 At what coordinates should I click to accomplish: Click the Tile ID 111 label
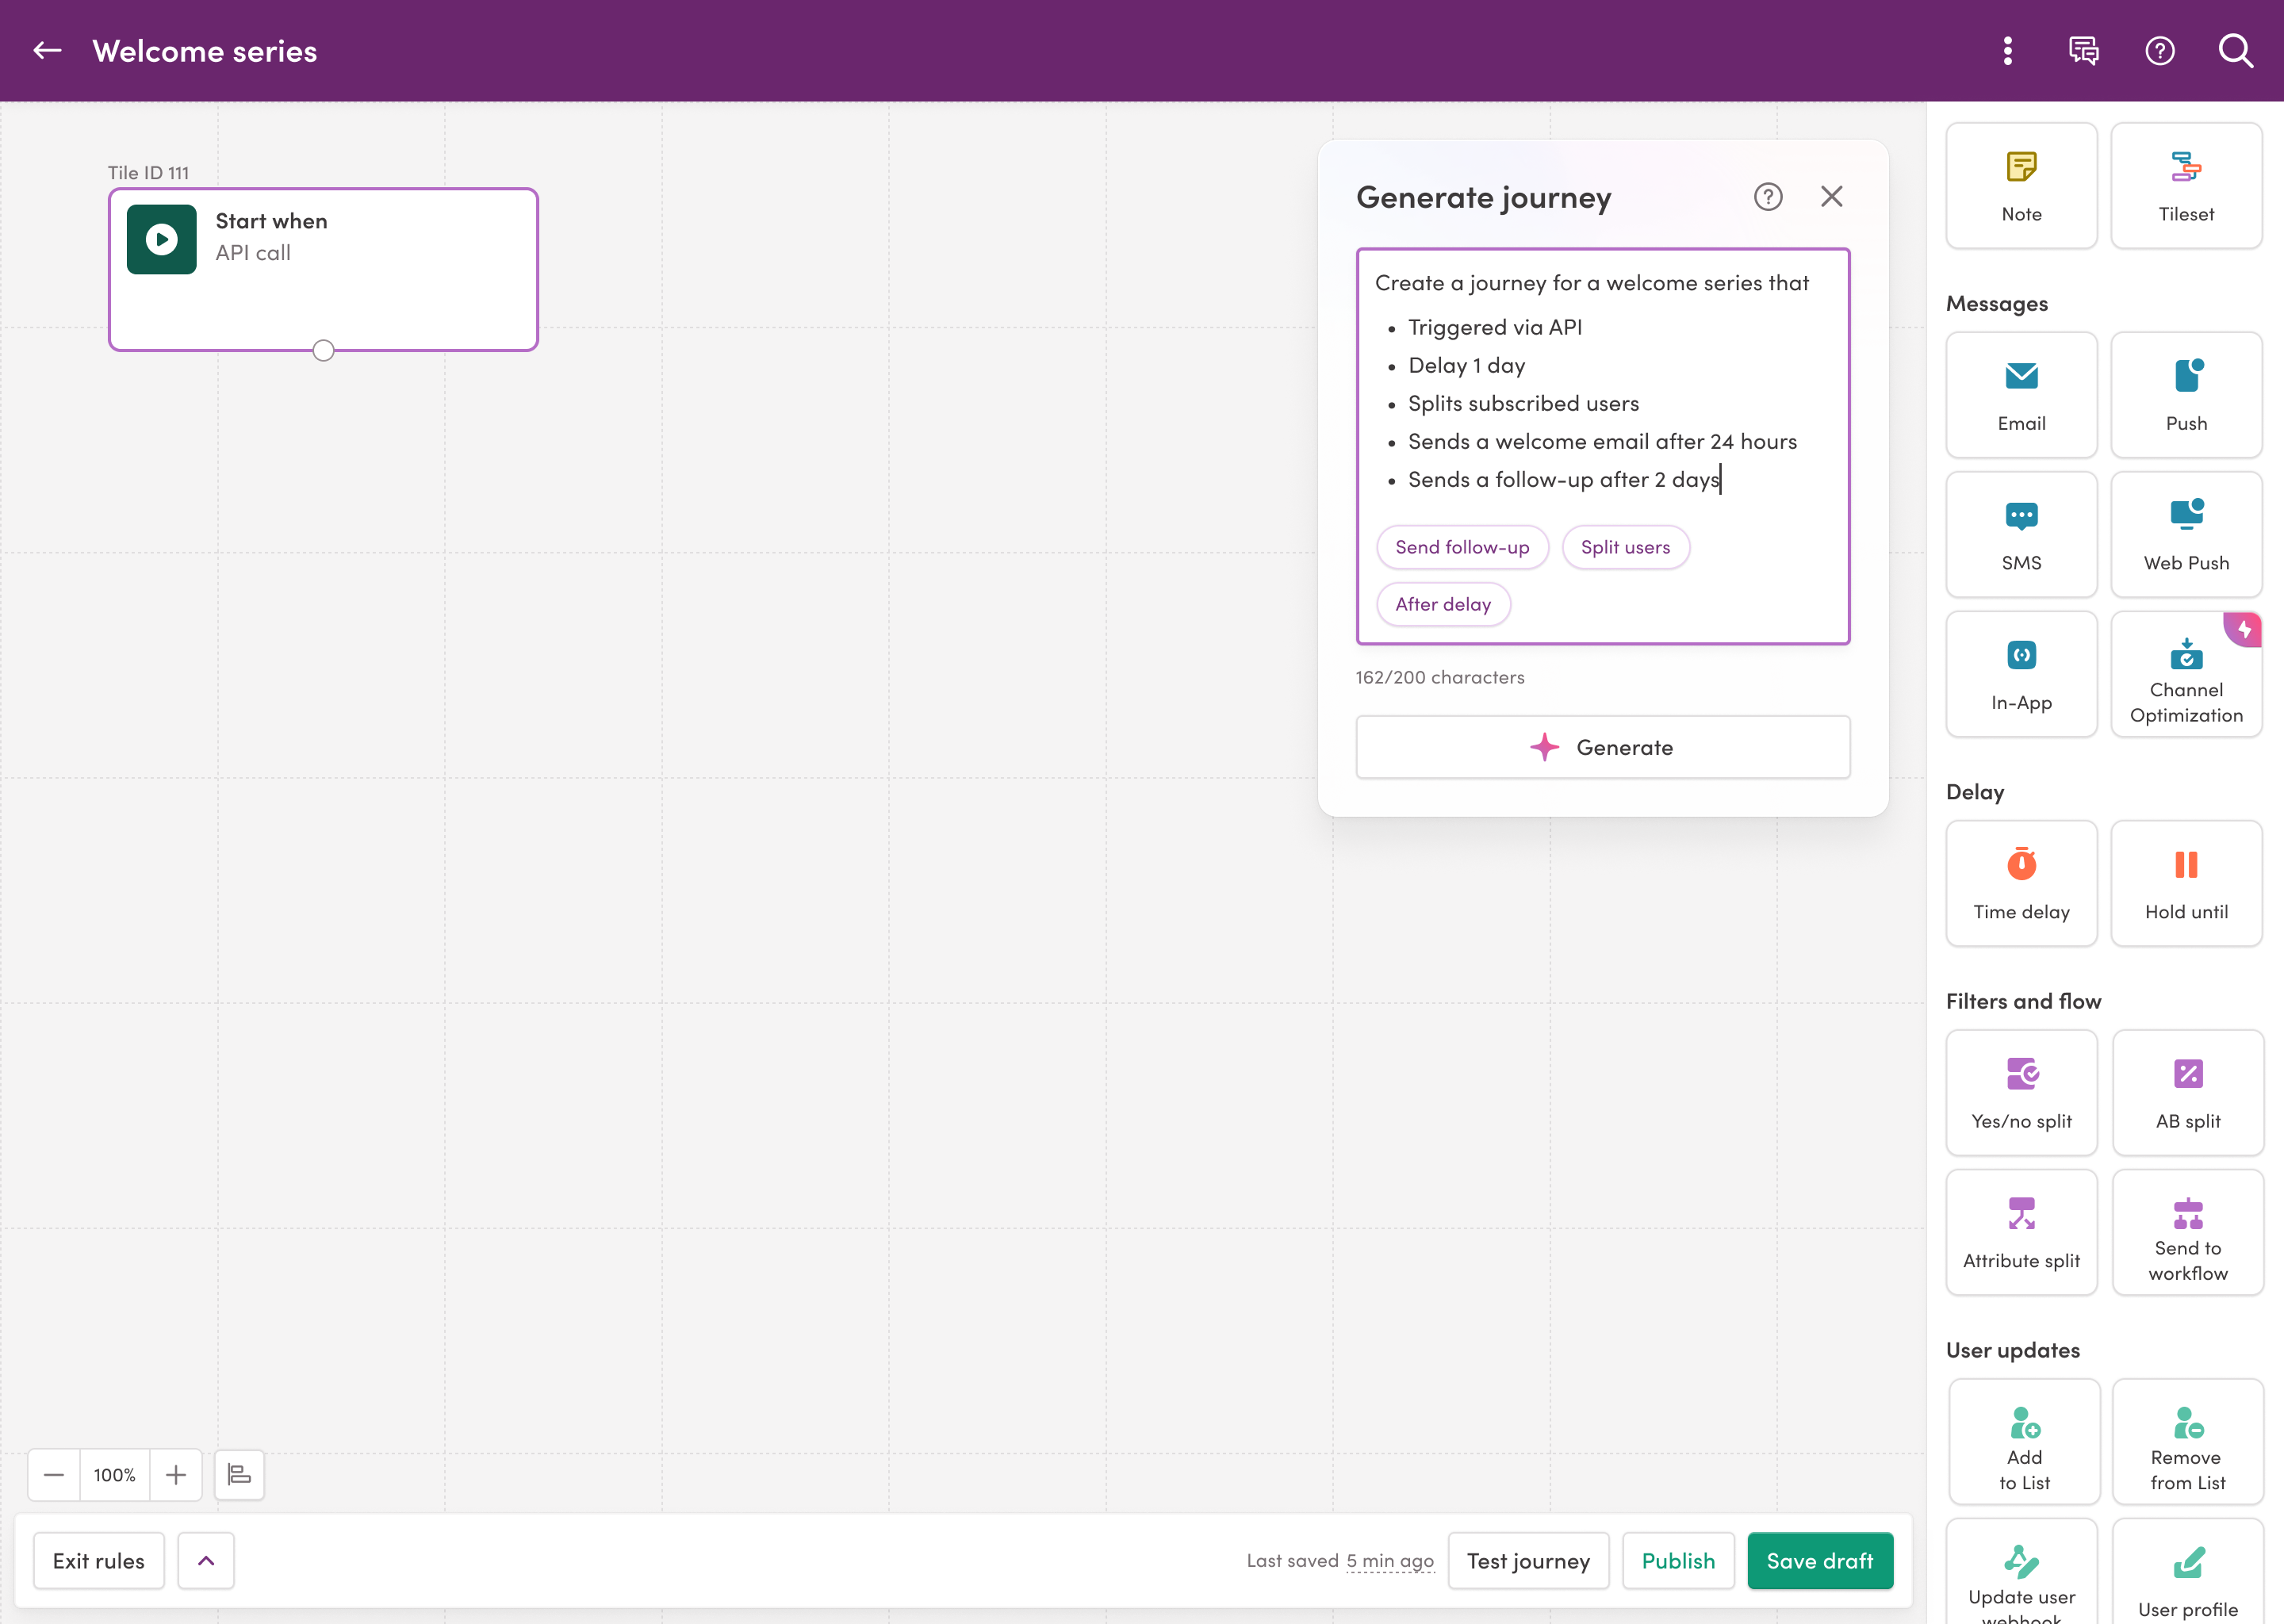tap(148, 173)
